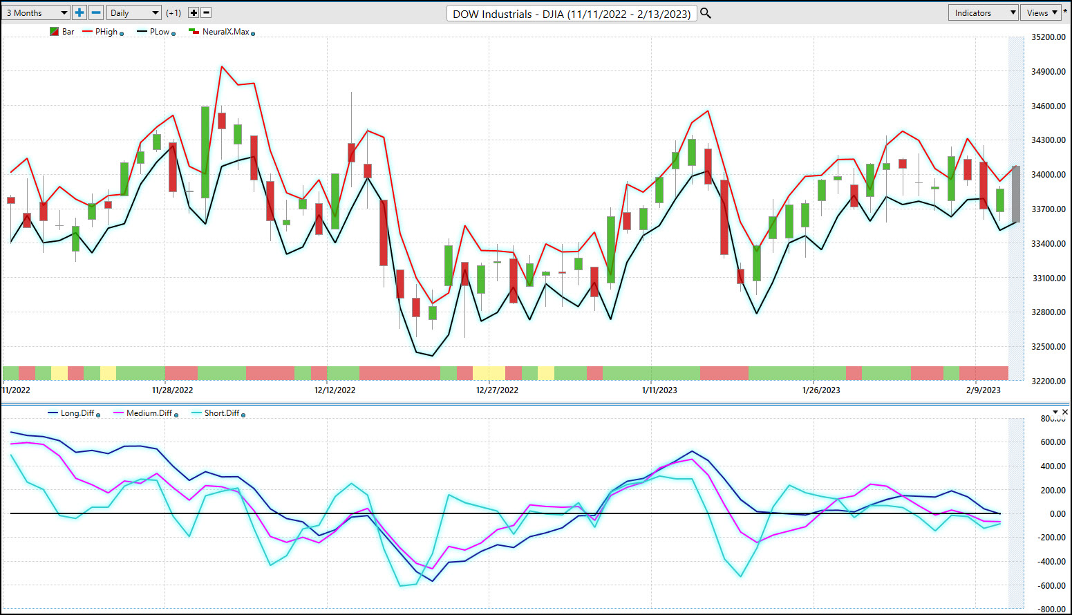Click the black plus increment button
This screenshot has height=615, width=1072.
point(194,12)
